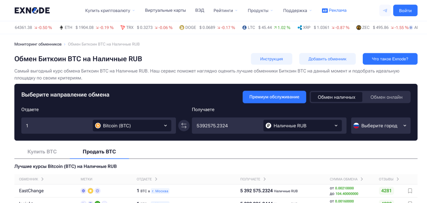Open the Реклама link
The width and height of the screenshot is (427, 203).
pyautogui.click(x=338, y=10)
